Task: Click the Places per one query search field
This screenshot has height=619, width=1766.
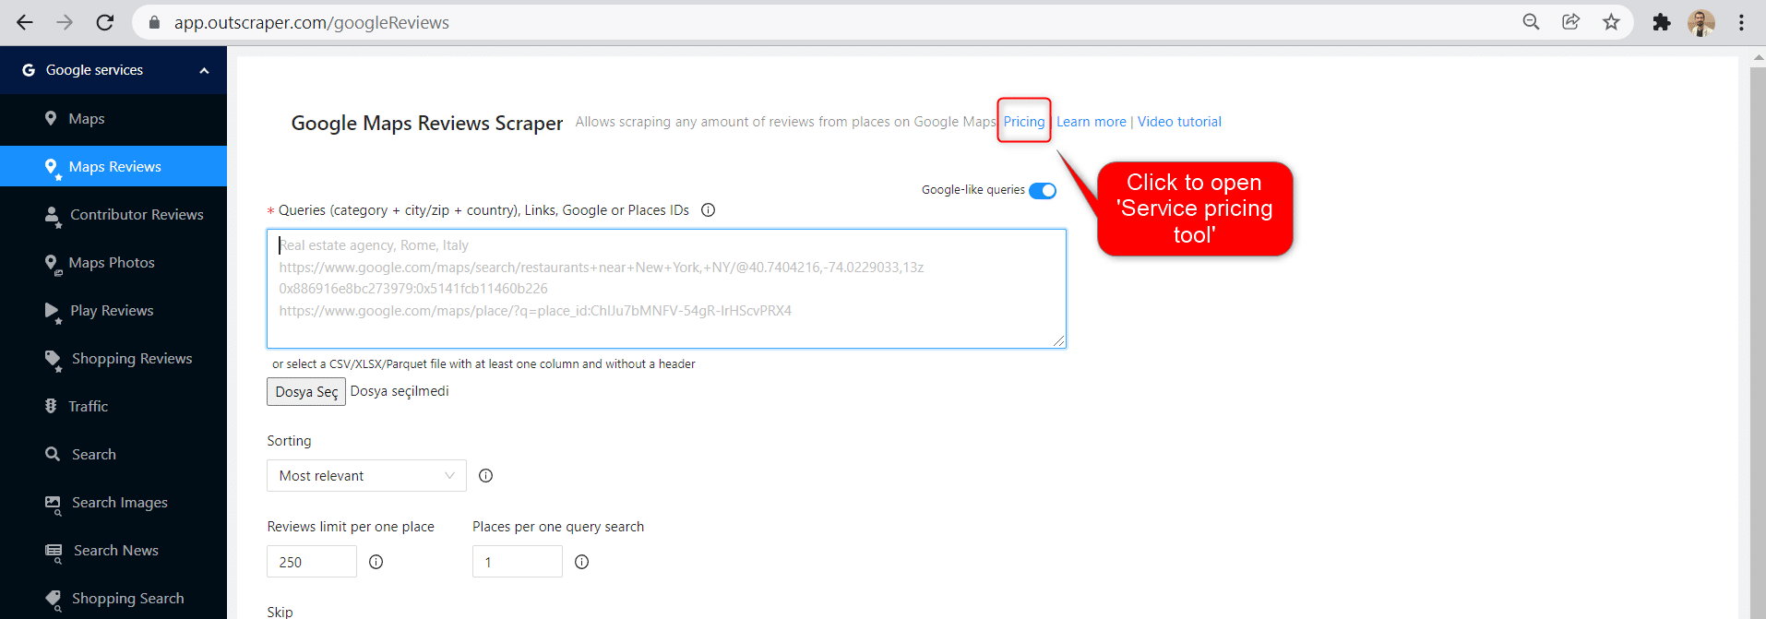Action: [518, 562]
